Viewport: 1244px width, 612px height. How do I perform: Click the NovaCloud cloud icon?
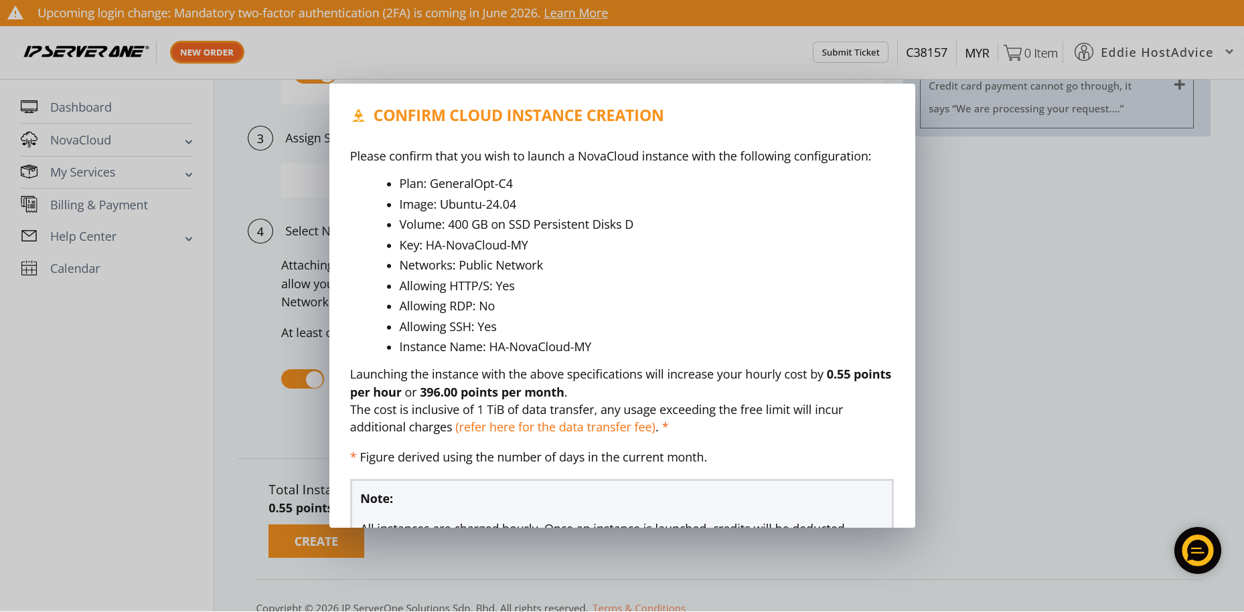[x=29, y=140]
